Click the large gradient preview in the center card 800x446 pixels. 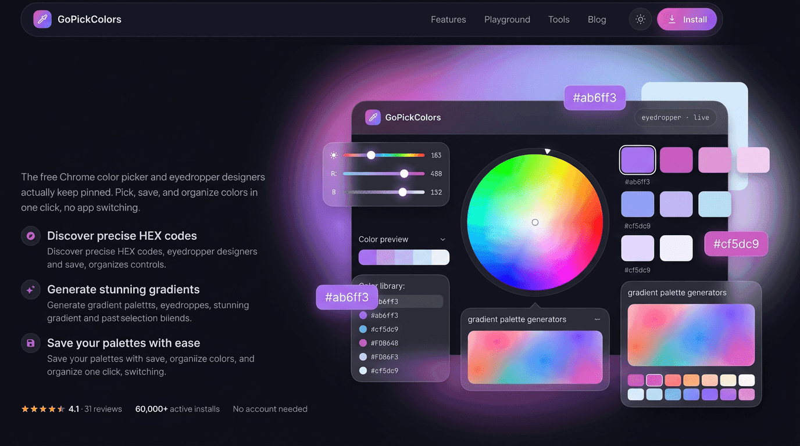[x=535, y=357]
